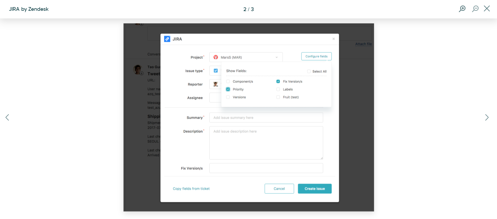Viewport: 497px width, 219px height.
Task: Click the Reporter avatar in field
Action: [x=216, y=84]
